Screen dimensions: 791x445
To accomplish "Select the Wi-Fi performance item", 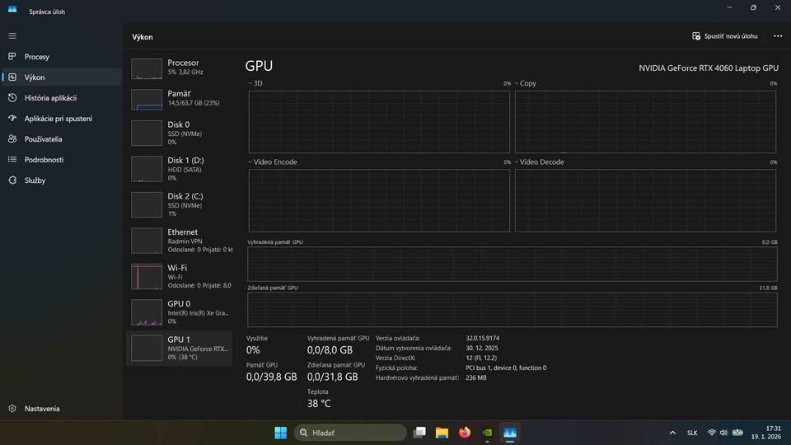I will point(180,276).
